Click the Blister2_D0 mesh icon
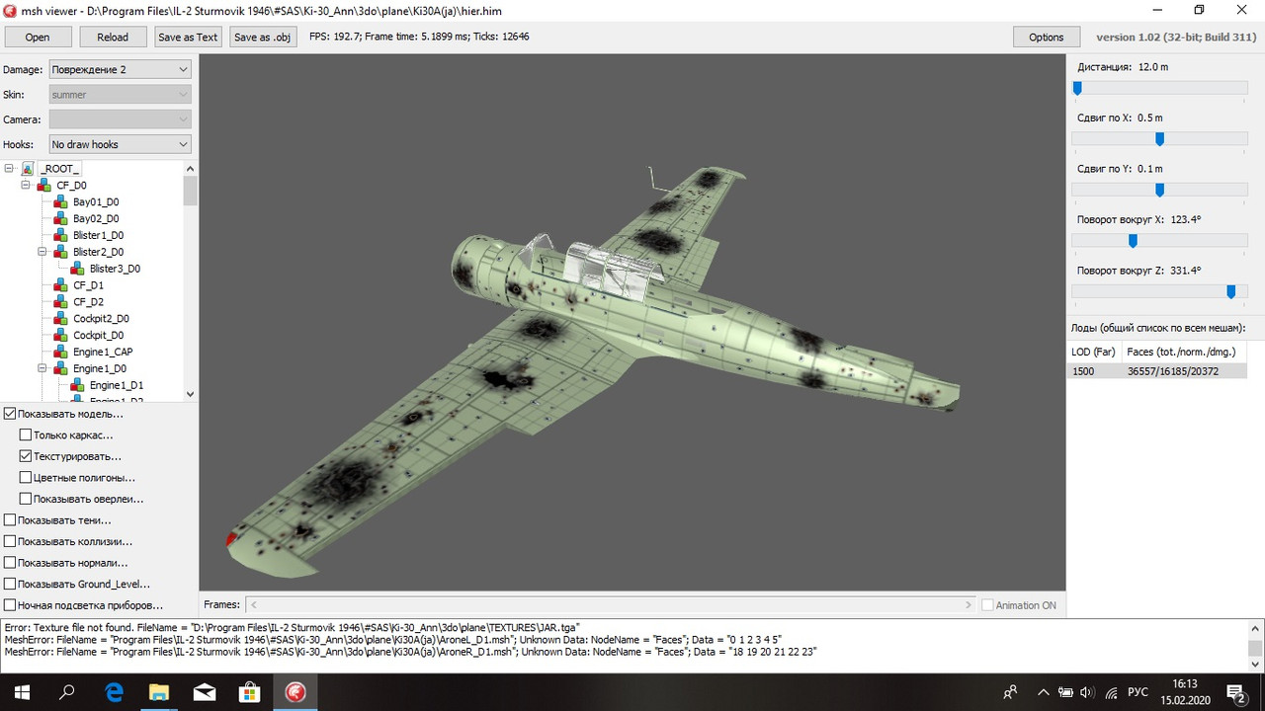Viewport: 1265px width, 711px height. [61, 253]
